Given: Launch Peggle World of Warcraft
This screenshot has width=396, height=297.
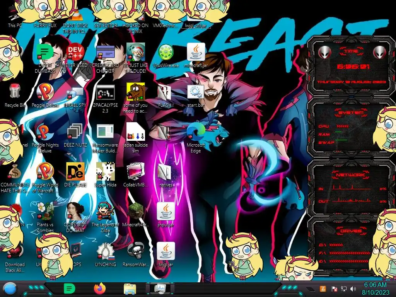Looking at the screenshot, I should tap(45, 171).
